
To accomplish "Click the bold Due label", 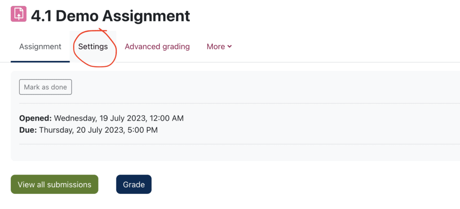I will point(28,130).
